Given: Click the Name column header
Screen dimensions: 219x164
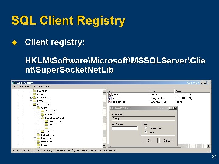Looking at the screenshot, I should coord(128,91).
